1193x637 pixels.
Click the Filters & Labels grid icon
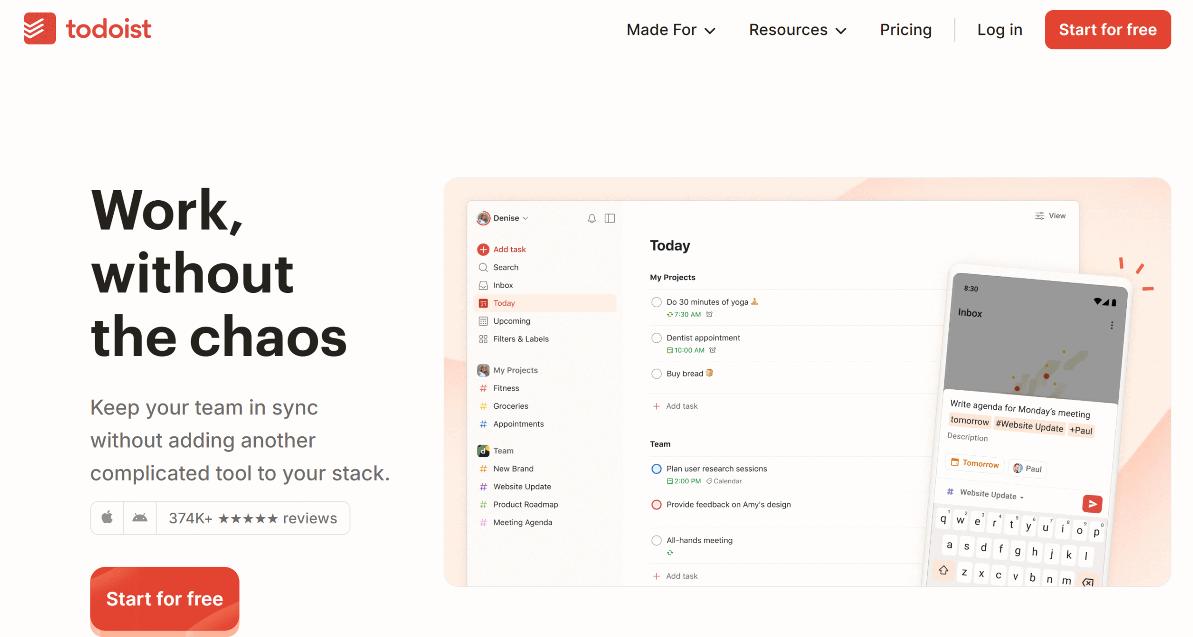(x=483, y=339)
